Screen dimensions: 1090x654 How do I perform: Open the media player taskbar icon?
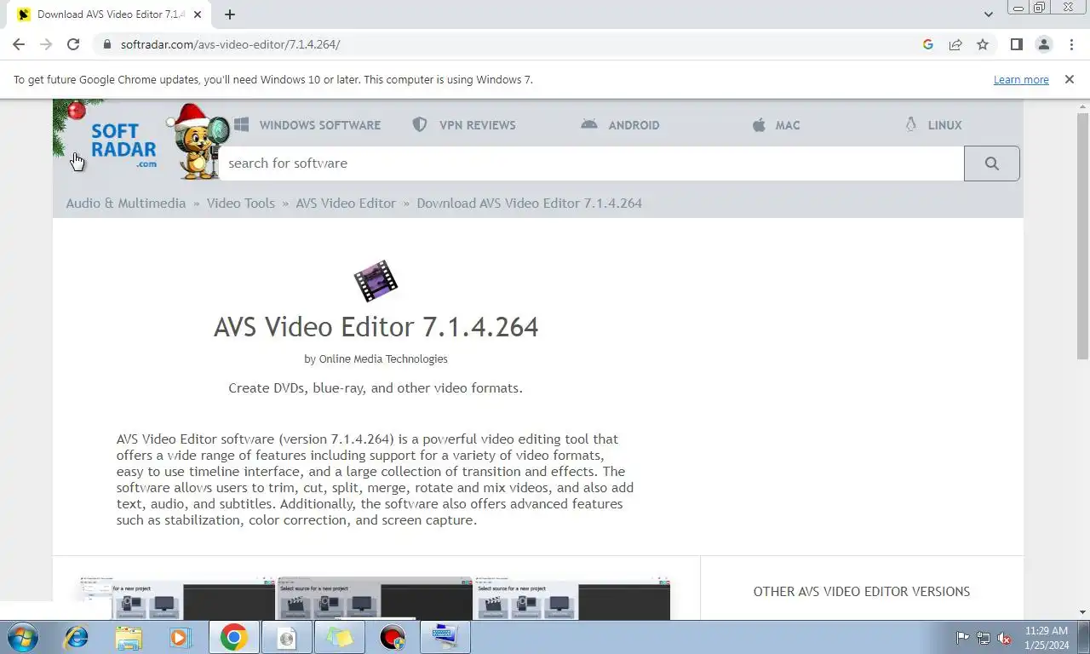[180, 637]
